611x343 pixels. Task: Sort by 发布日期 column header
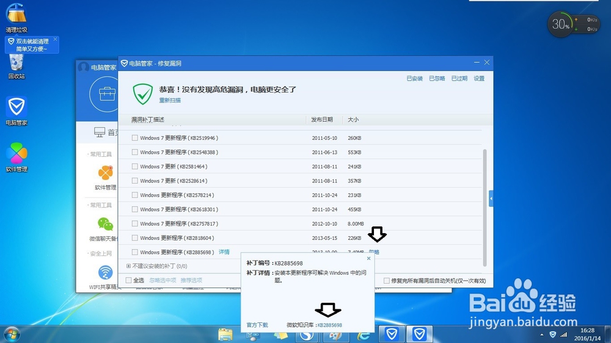(x=322, y=120)
